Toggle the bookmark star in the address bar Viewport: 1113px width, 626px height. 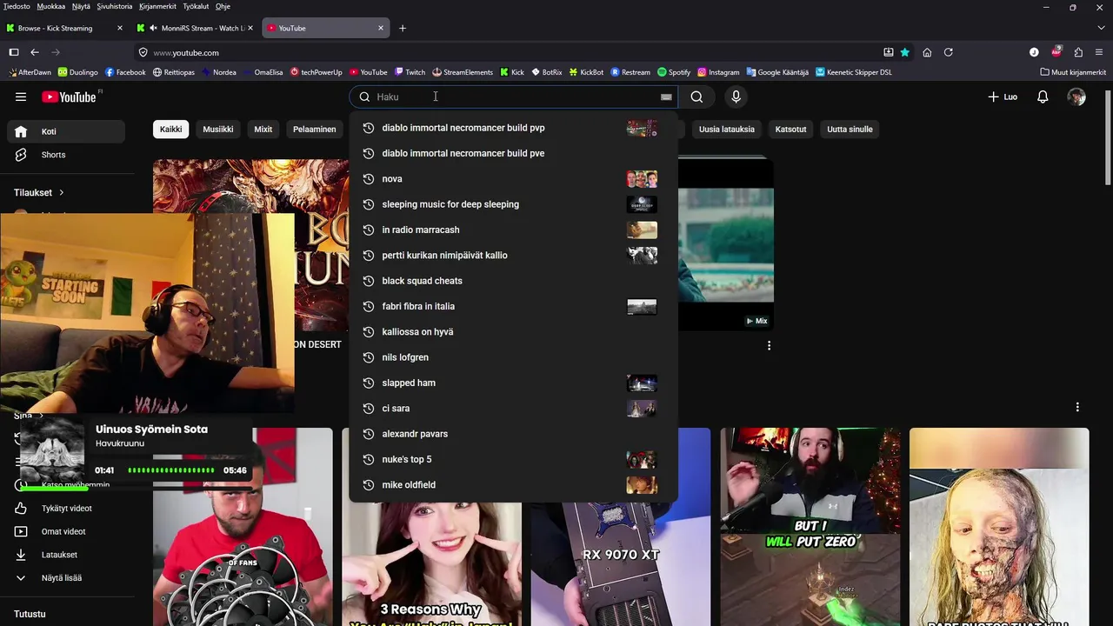[905, 52]
